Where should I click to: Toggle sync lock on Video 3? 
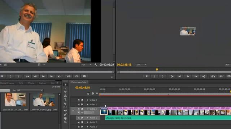[x=82, y=100]
